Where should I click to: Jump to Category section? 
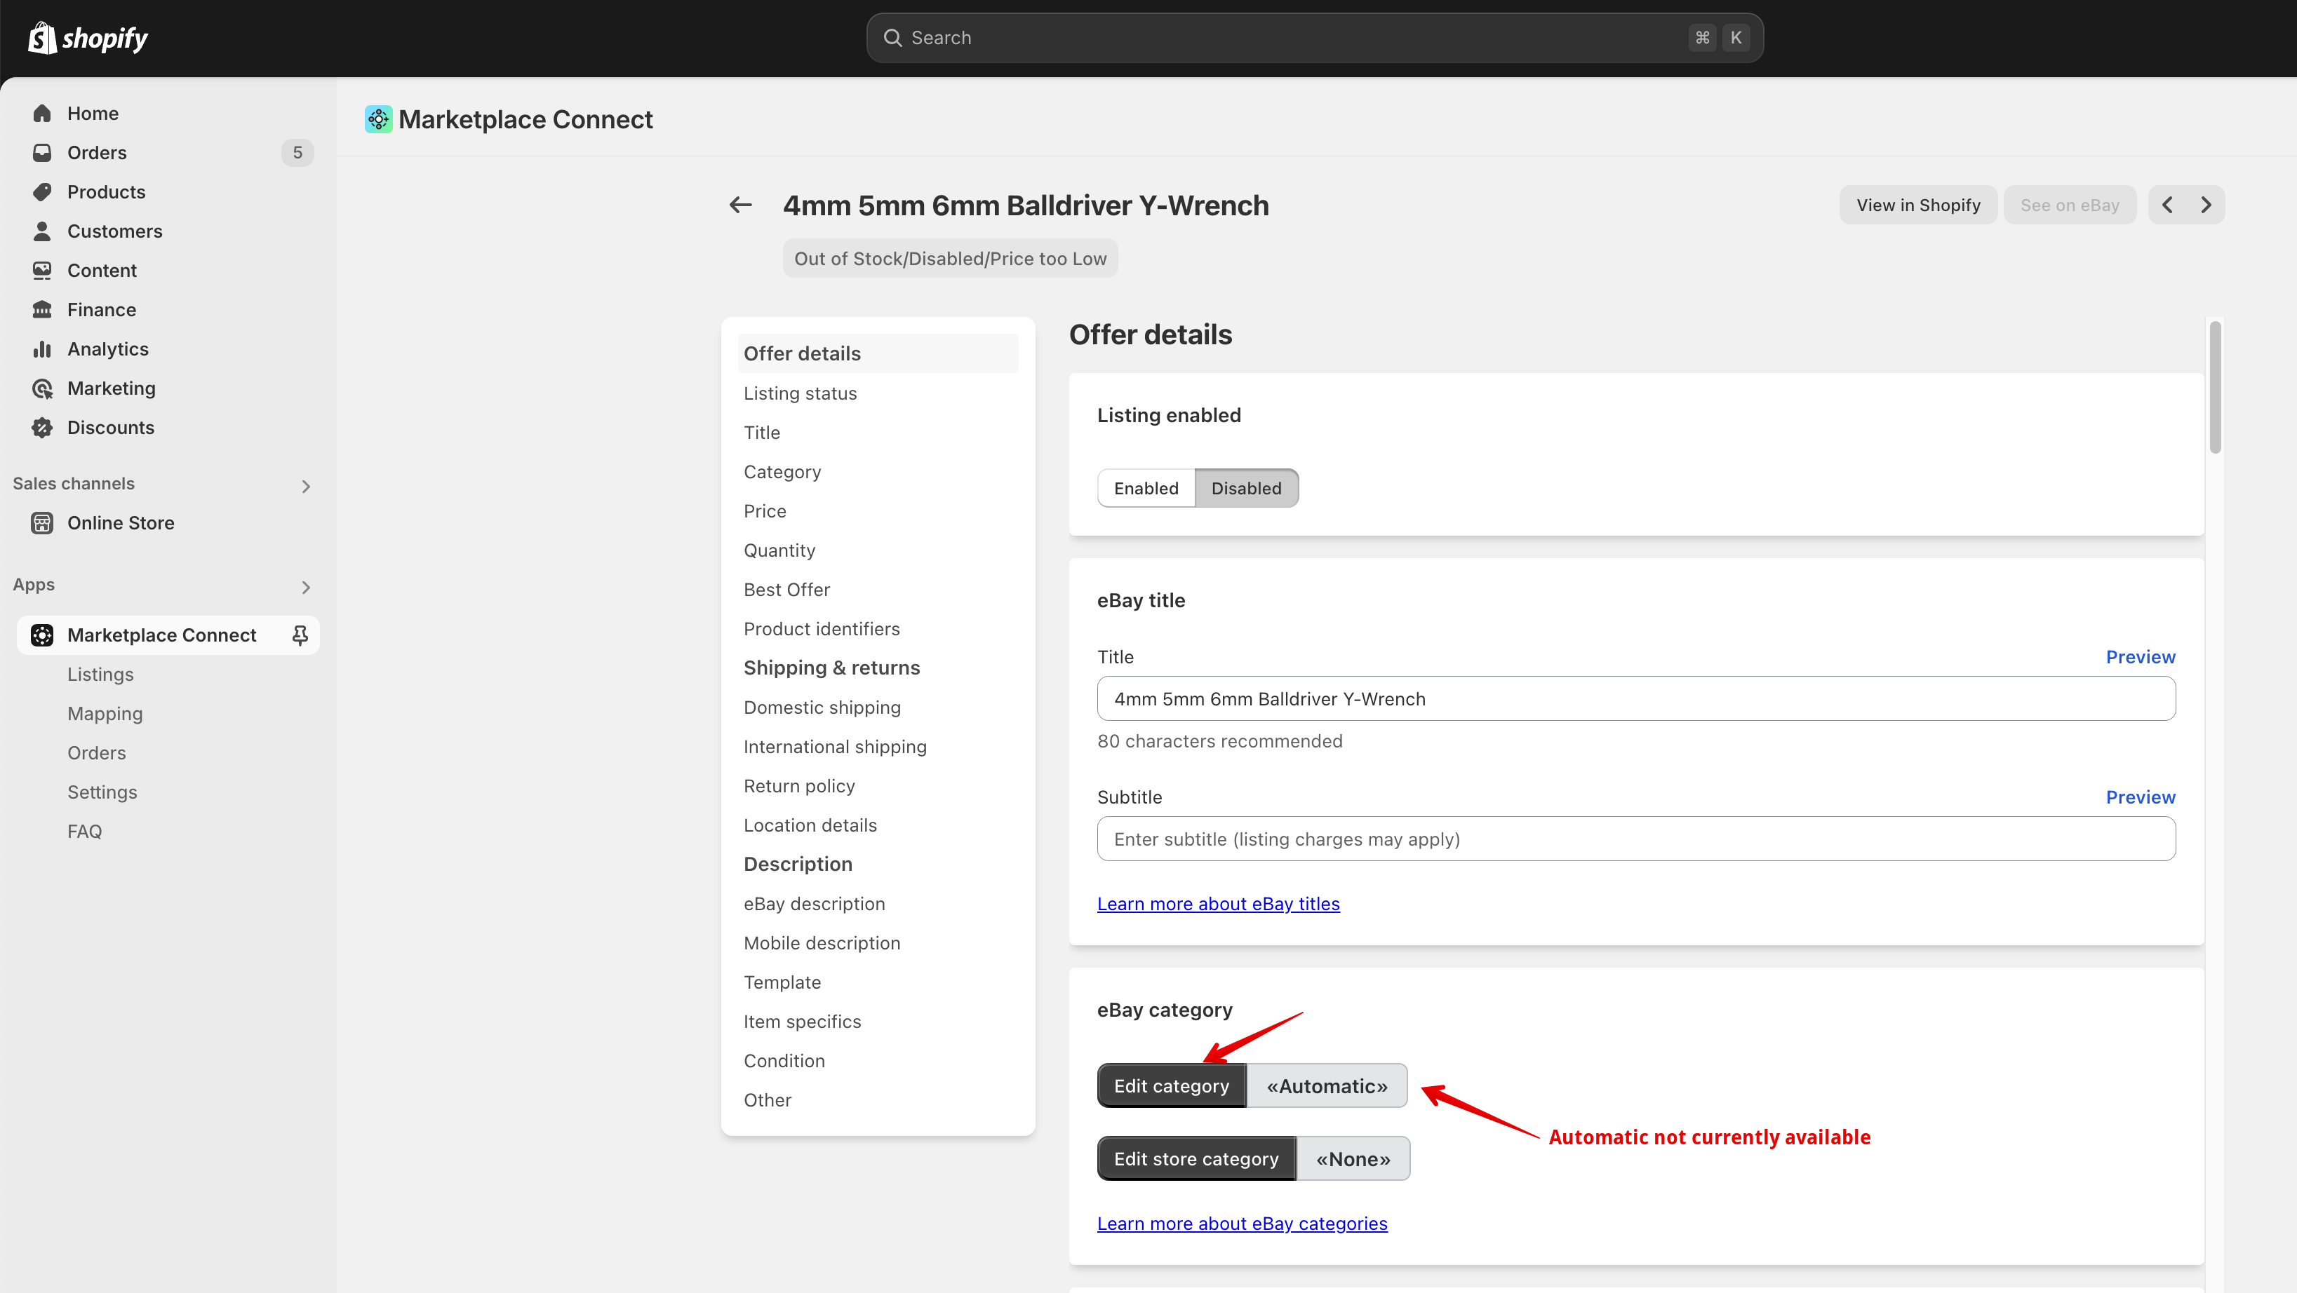782,471
